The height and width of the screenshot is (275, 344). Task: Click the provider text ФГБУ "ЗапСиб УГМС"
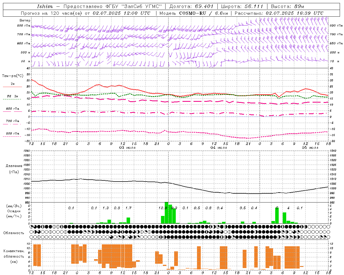point(133,6)
